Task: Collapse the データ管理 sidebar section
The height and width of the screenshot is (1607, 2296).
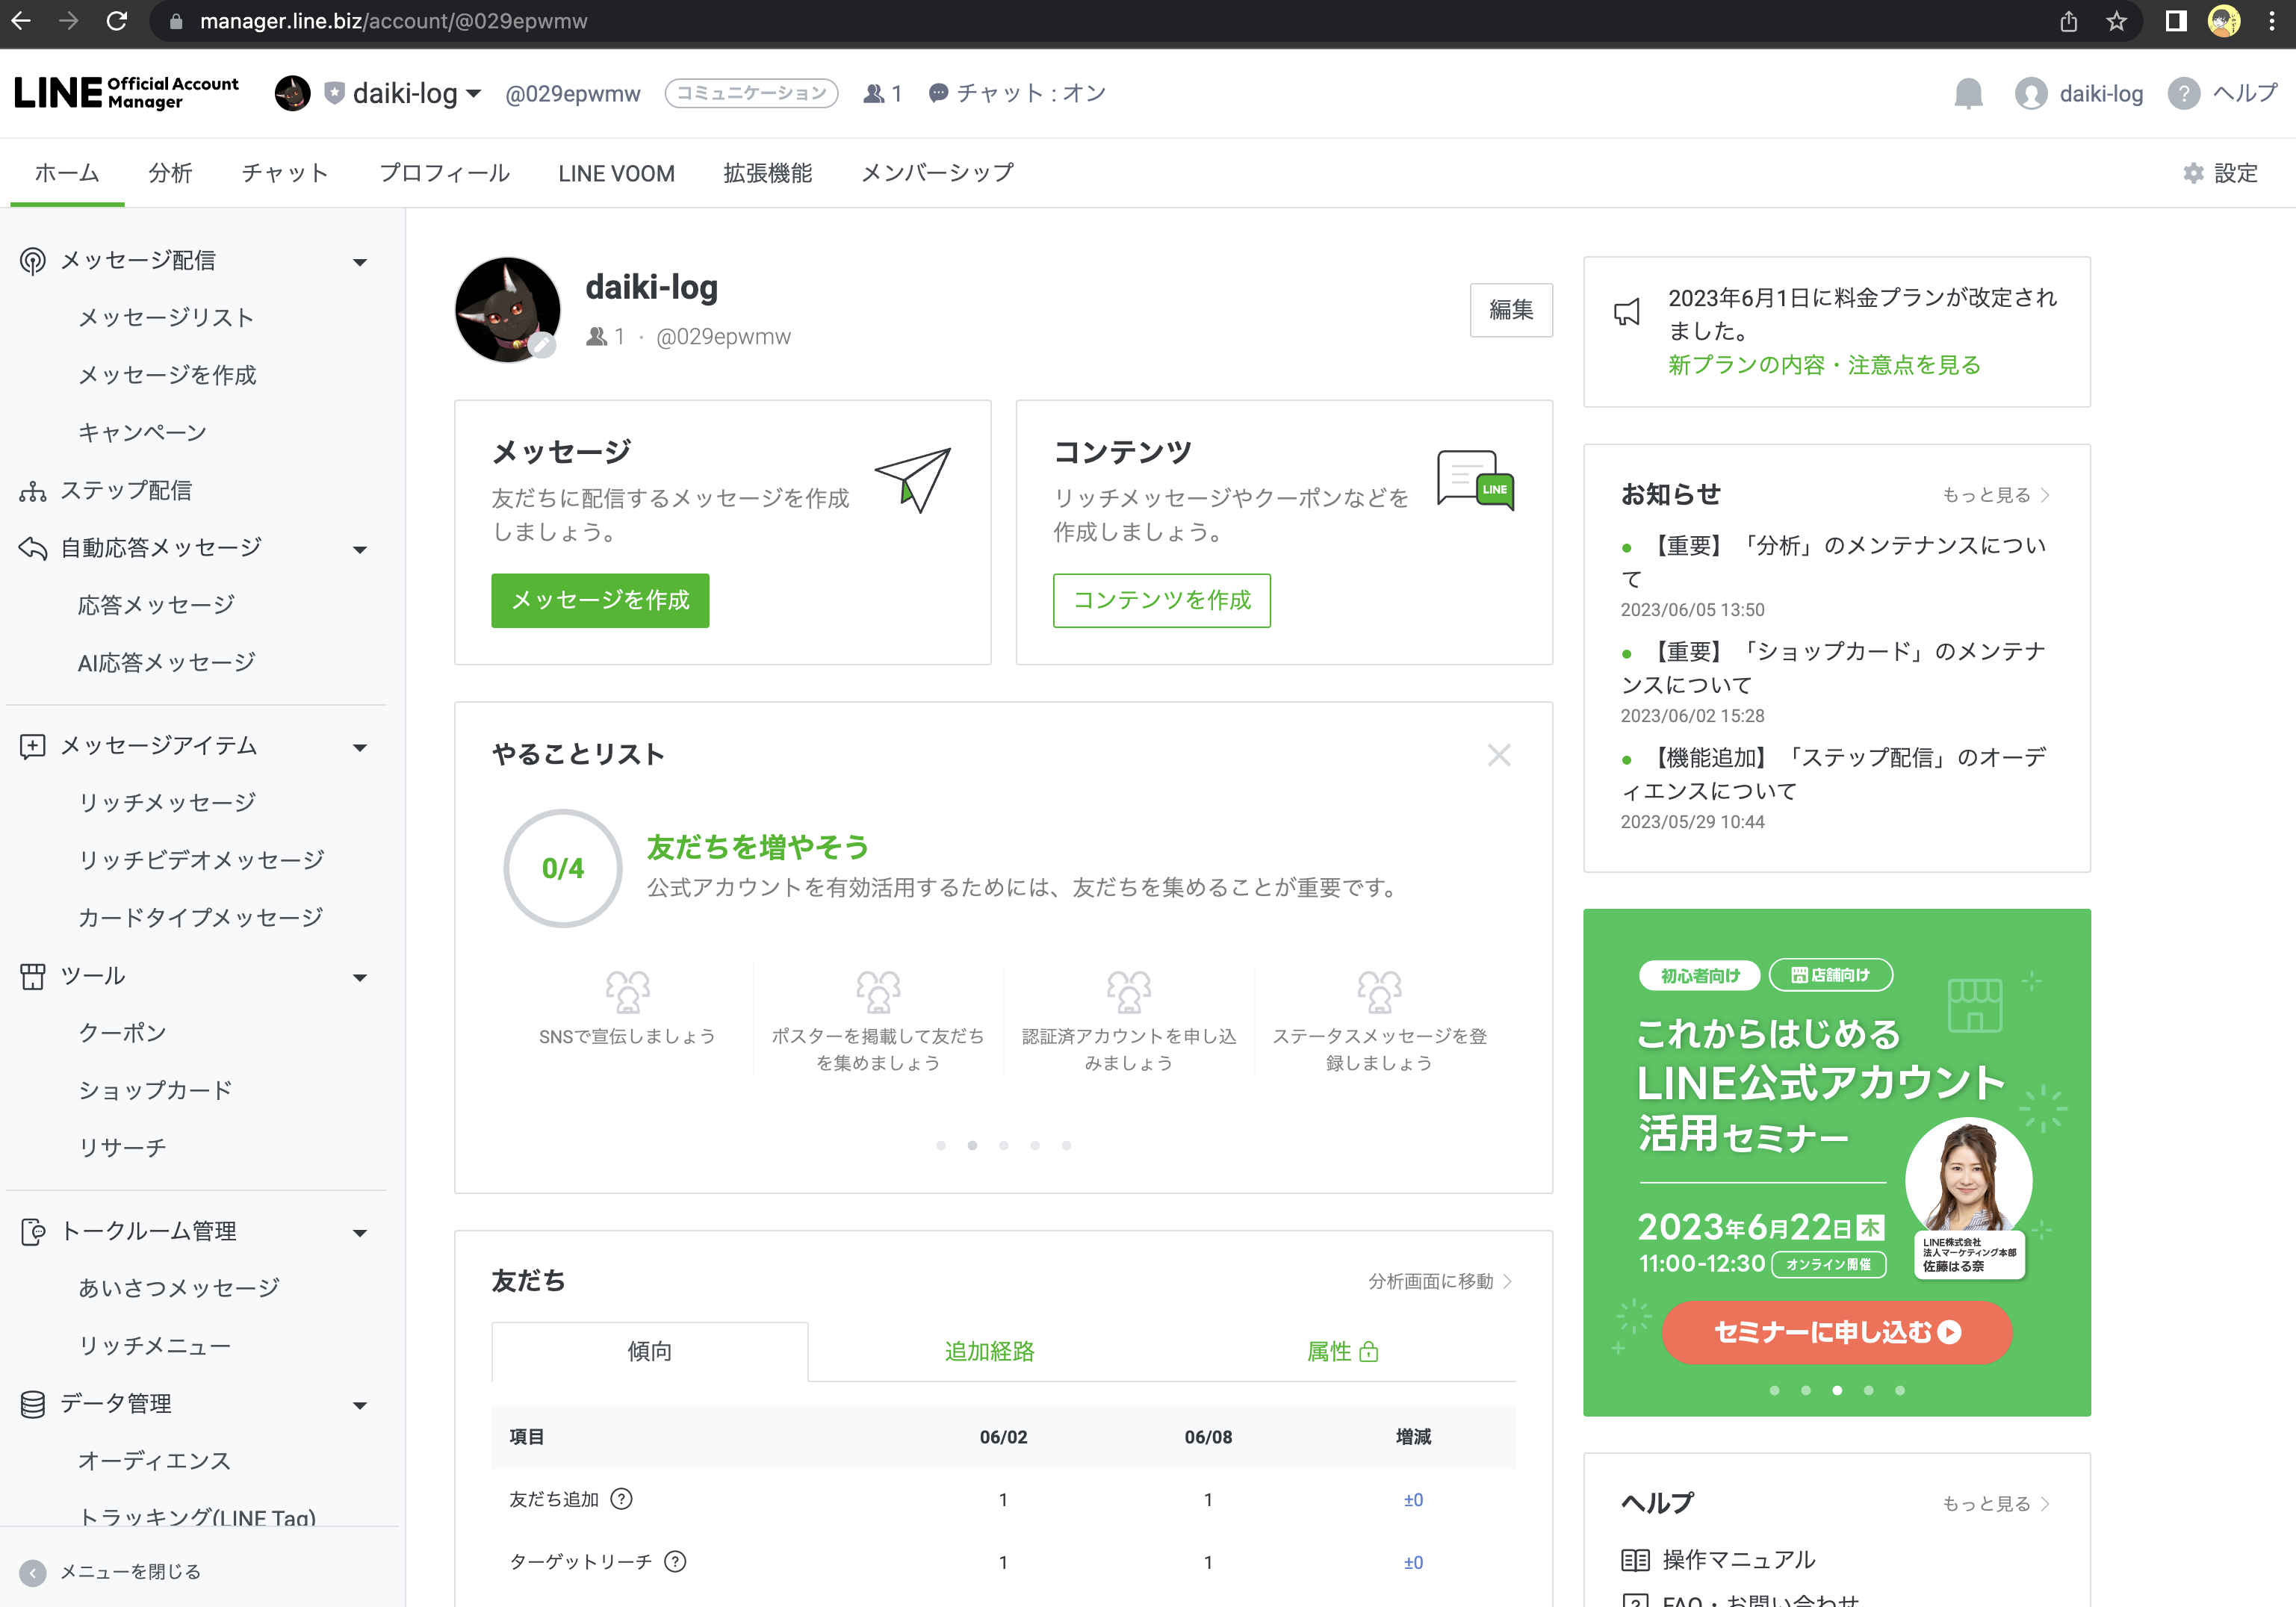Action: point(360,1405)
